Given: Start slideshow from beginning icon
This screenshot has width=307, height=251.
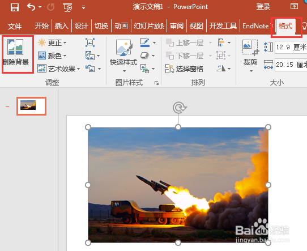Looking at the screenshot, I should point(67,7).
